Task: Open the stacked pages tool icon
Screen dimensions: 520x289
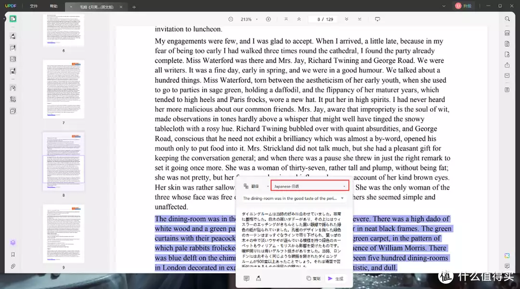Action: tap(13, 111)
